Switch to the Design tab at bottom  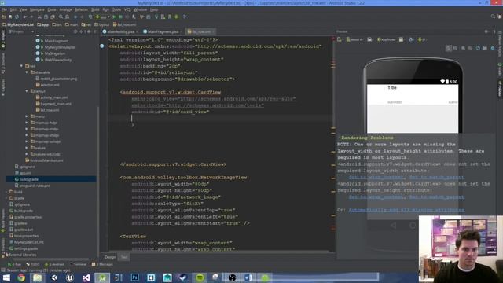[x=110, y=257]
